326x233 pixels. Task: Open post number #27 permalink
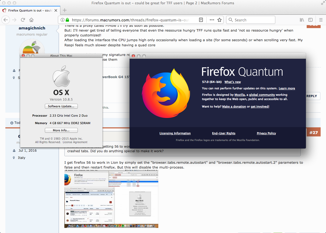click(313, 132)
